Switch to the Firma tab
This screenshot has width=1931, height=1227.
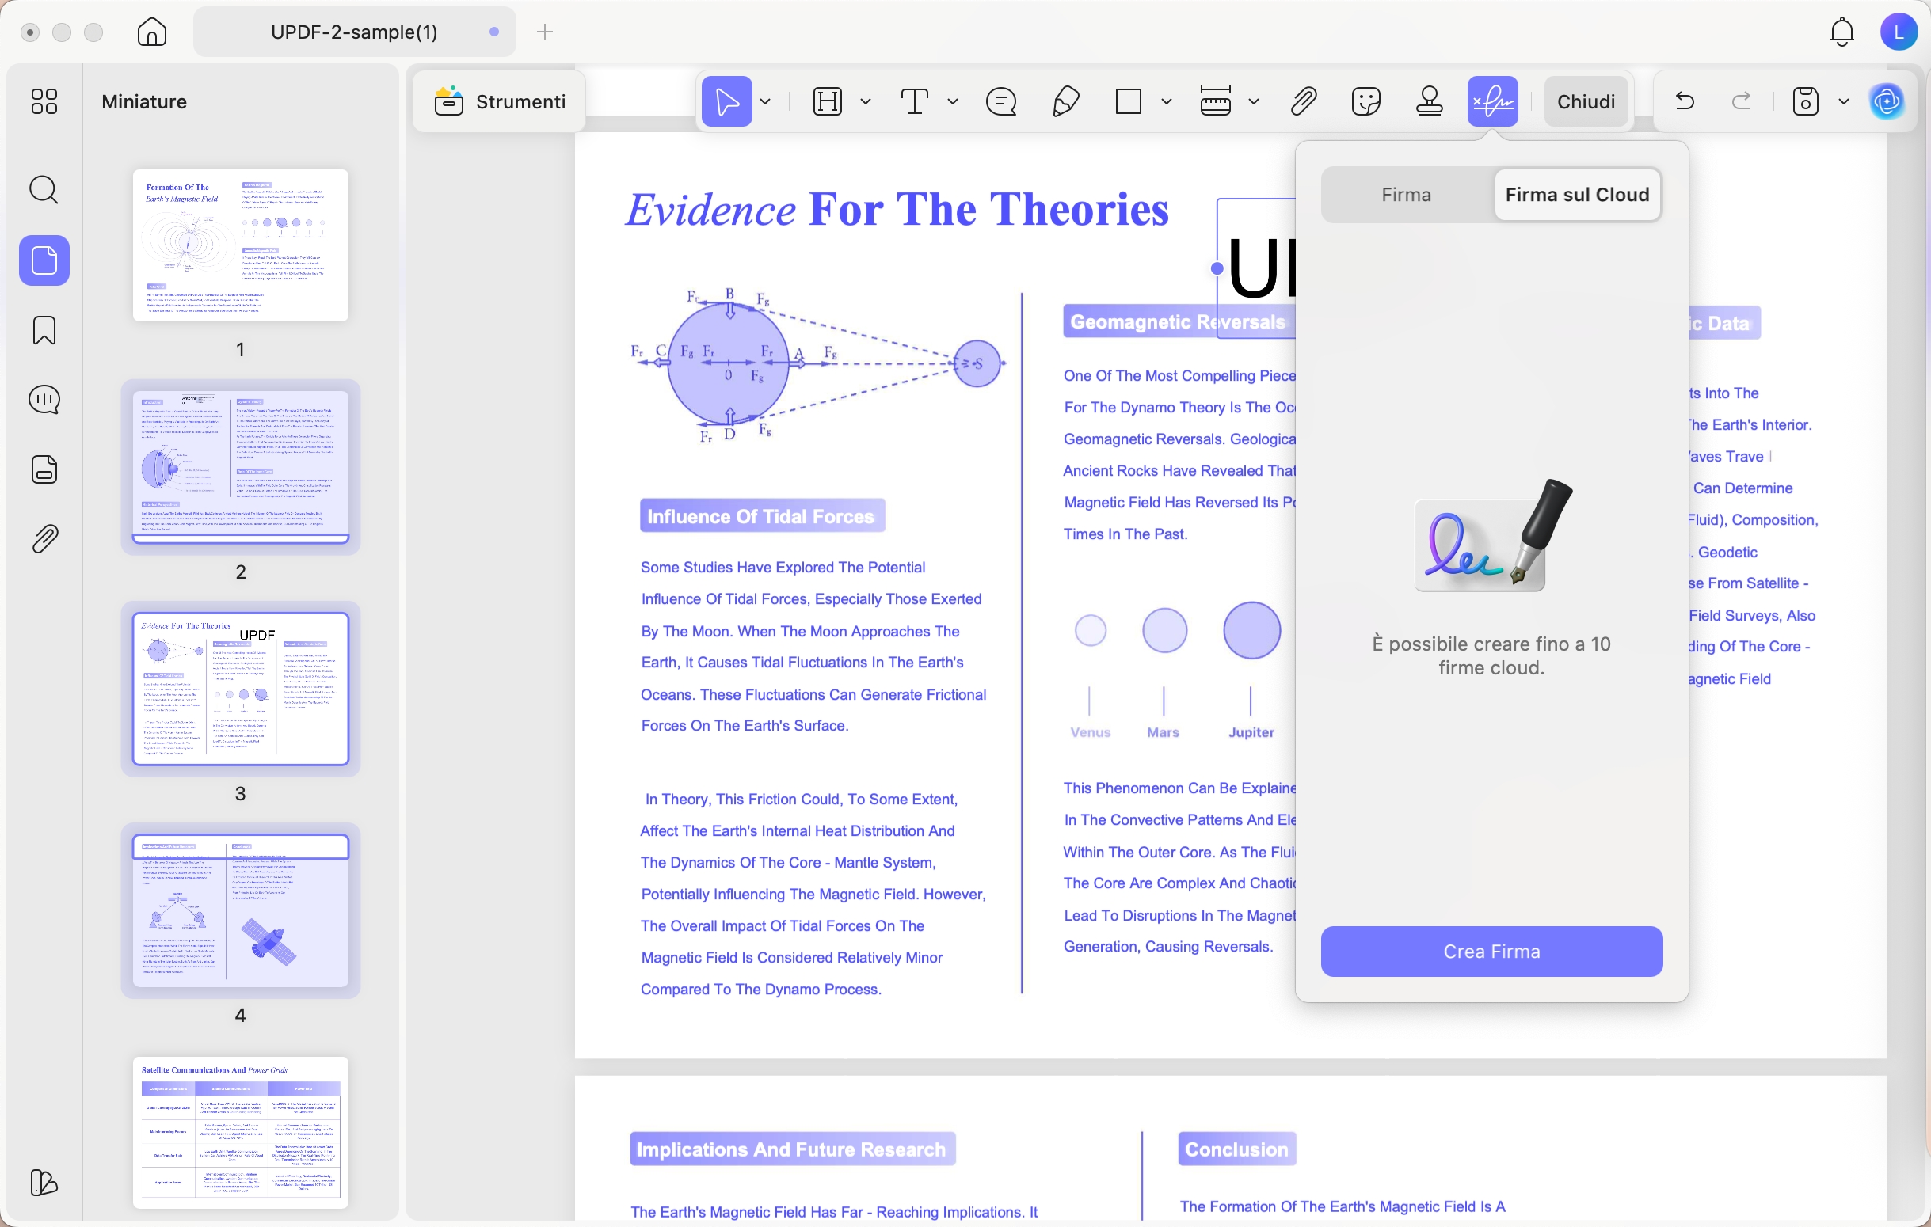[x=1407, y=195]
